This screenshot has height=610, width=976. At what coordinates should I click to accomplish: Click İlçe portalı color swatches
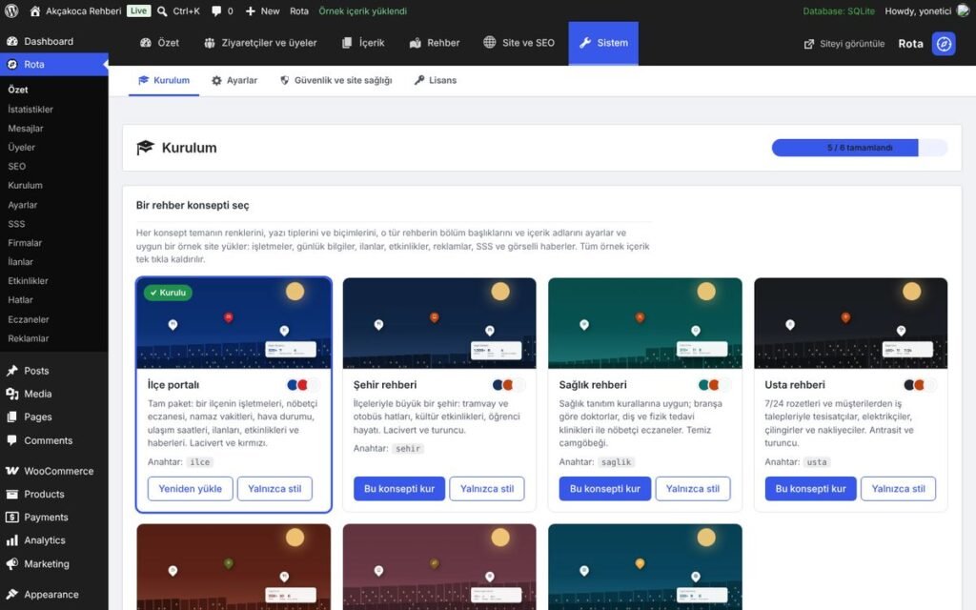(x=302, y=385)
